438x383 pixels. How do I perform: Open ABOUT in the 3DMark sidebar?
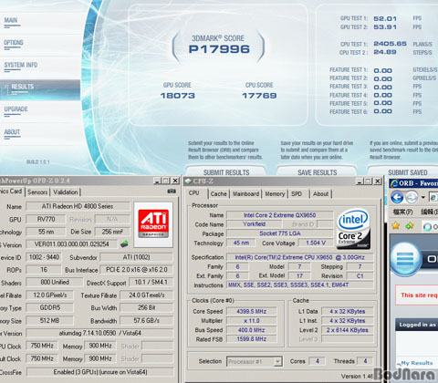click(x=12, y=132)
